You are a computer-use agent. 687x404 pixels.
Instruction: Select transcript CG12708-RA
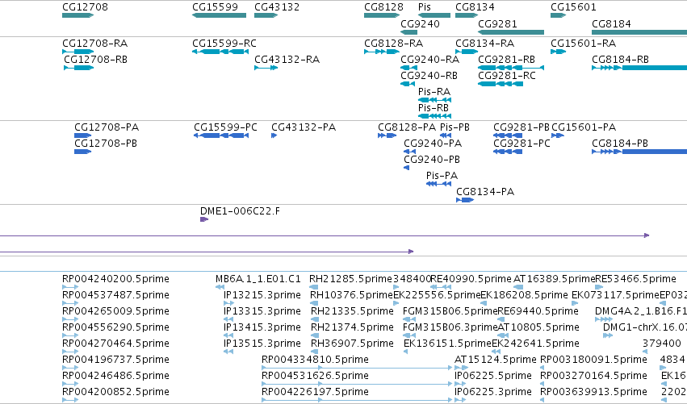point(78,52)
